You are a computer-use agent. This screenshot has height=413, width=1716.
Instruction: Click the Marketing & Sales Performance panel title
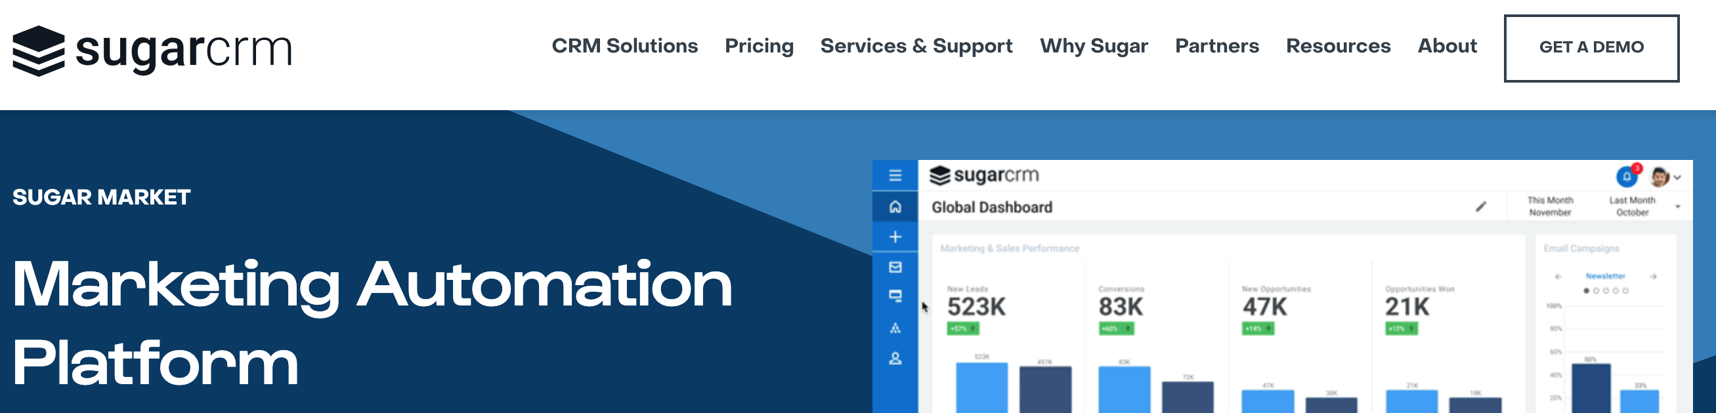(1009, 248)
